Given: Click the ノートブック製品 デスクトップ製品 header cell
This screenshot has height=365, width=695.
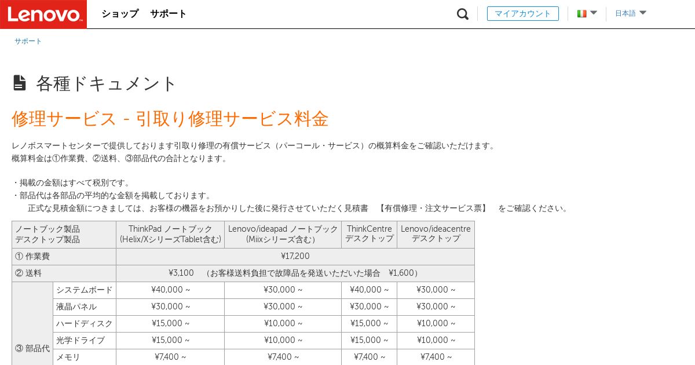Looking at the screenshot, I should [64, 234].
